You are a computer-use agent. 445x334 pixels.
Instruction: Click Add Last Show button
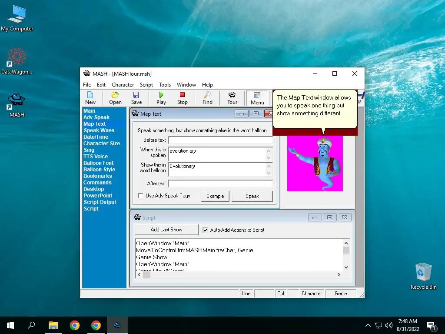pos(166,230)
